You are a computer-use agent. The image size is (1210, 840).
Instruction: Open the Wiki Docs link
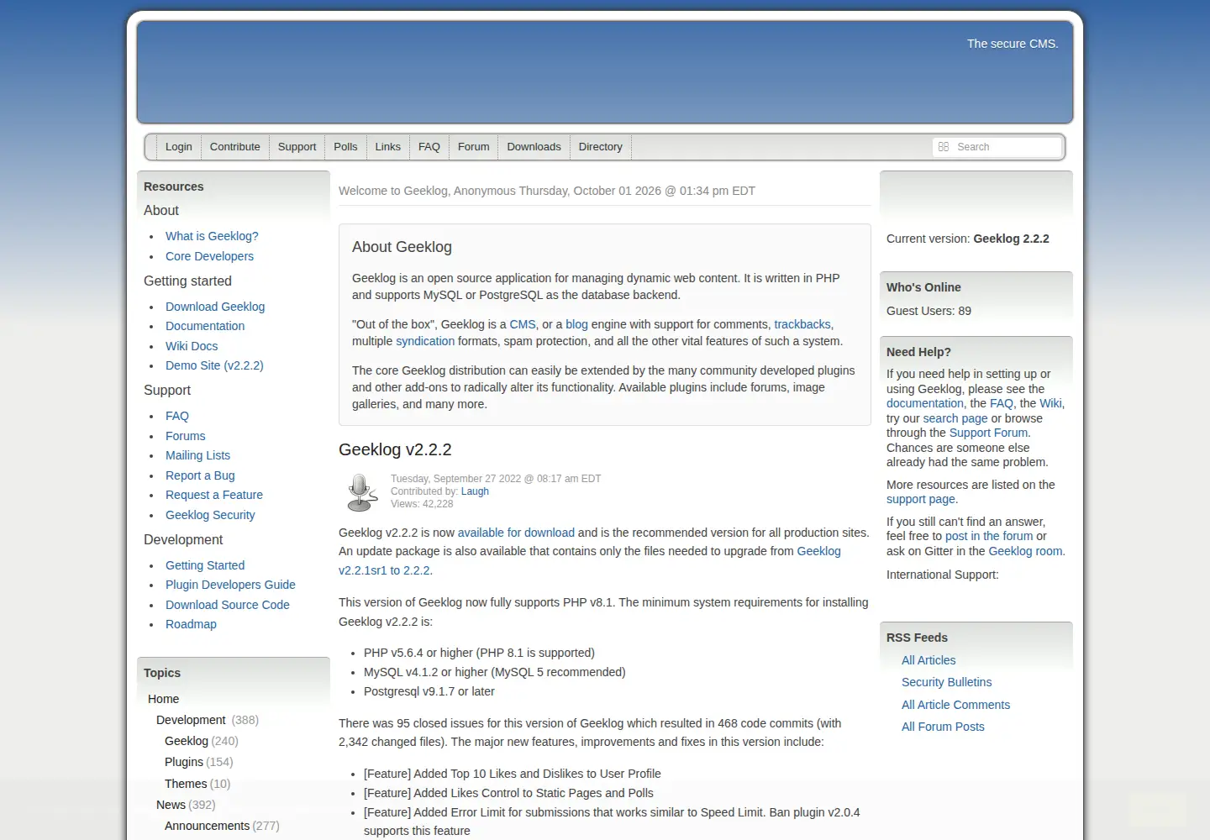pyautogui.click(x=192, y=346)
